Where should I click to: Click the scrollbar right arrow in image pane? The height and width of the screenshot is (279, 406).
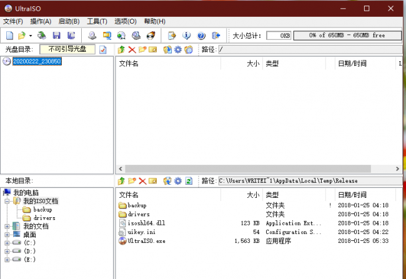coord(397,169)
